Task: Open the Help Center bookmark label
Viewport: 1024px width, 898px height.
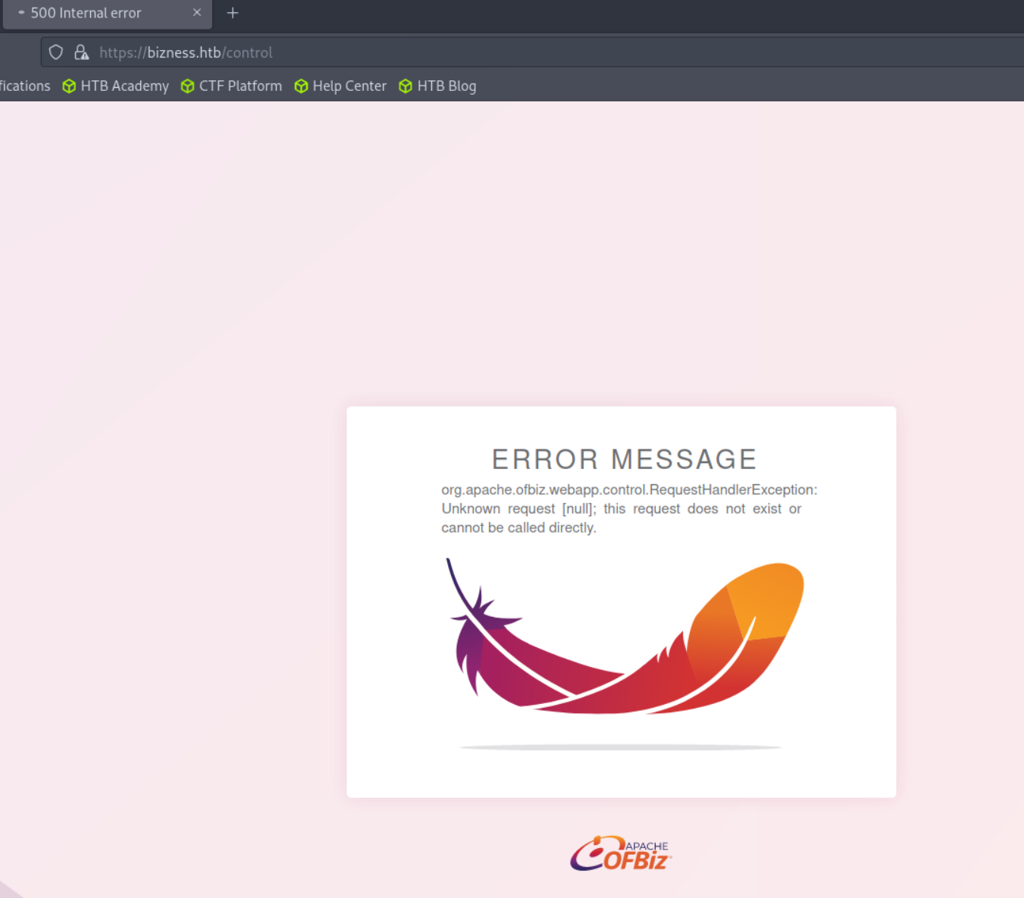Action: pyautogui.click(x=349, y=86)
